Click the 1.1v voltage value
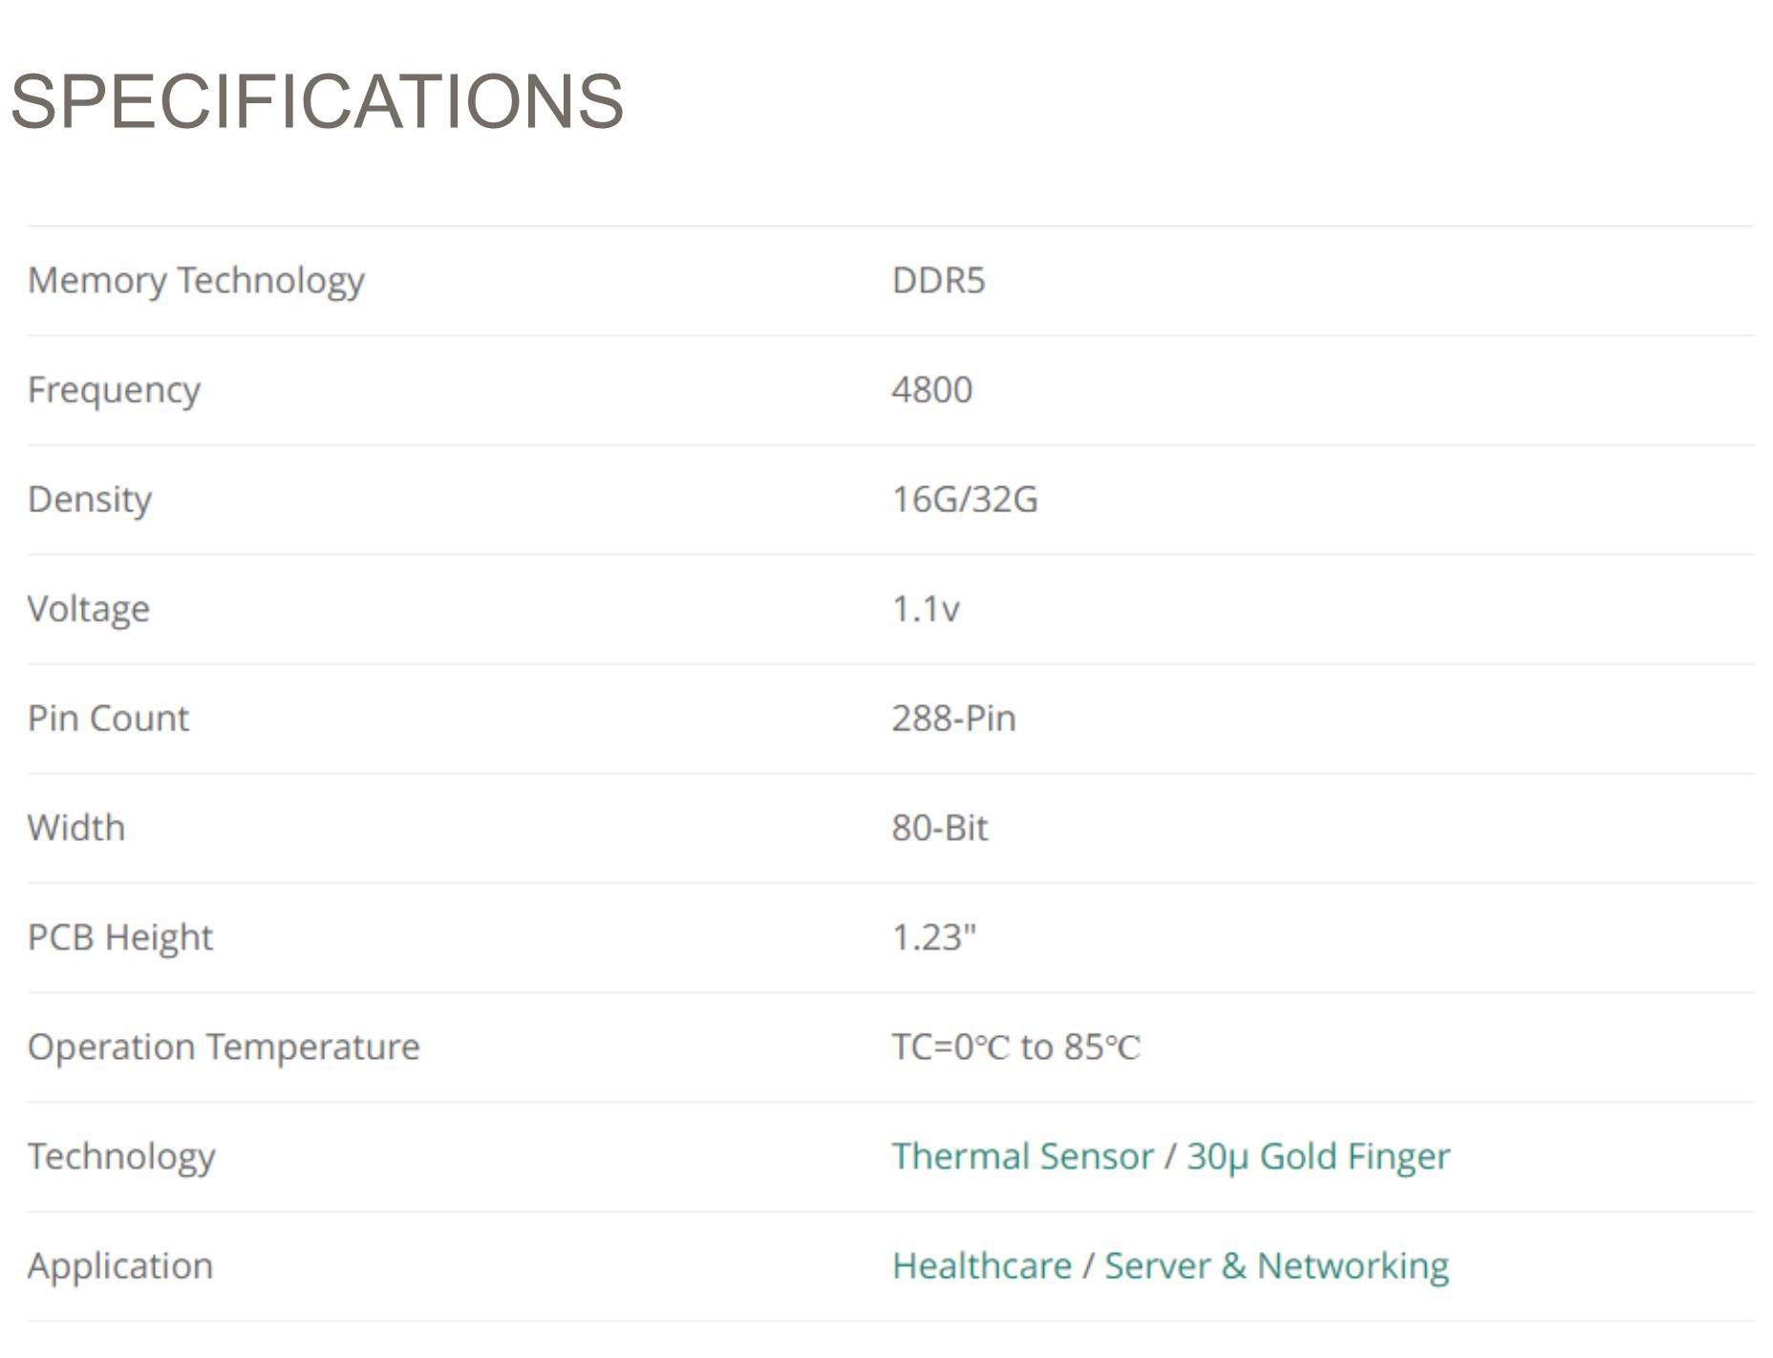The height and width of the screenshot is (1358, 1773). point(925,609)
